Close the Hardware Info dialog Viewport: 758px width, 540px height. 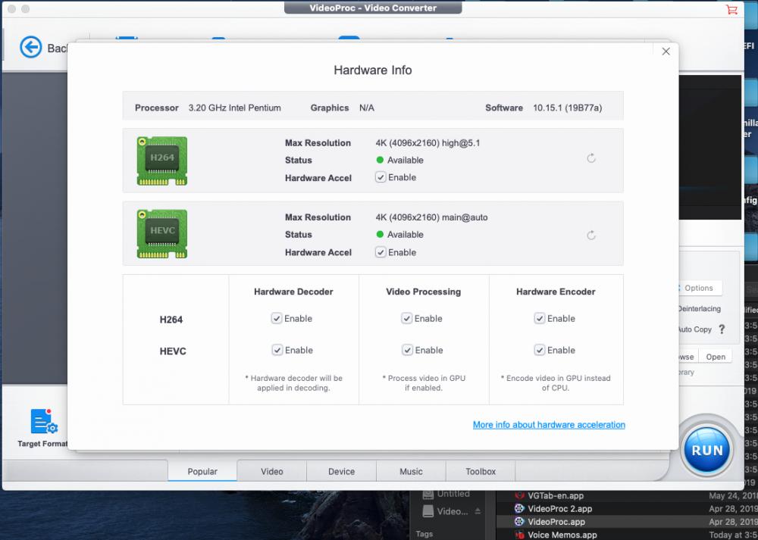click(x=666, y=52)
